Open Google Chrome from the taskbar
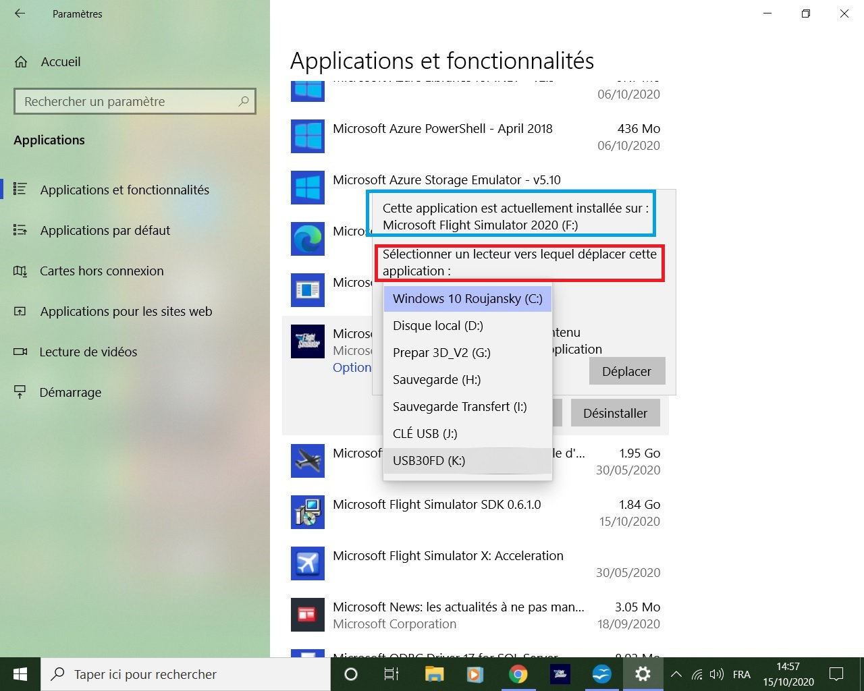Screen dimensions: 864x691 [518, 674]
